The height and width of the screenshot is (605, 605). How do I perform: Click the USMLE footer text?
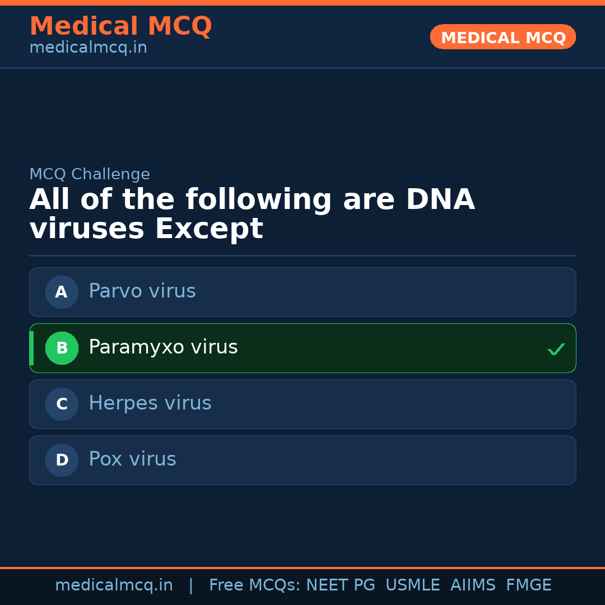(412, 585)
